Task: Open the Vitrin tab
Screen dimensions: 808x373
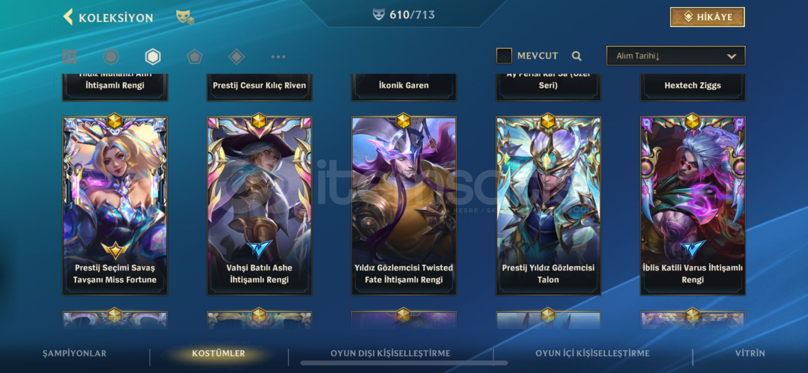Action: (750, 353)
